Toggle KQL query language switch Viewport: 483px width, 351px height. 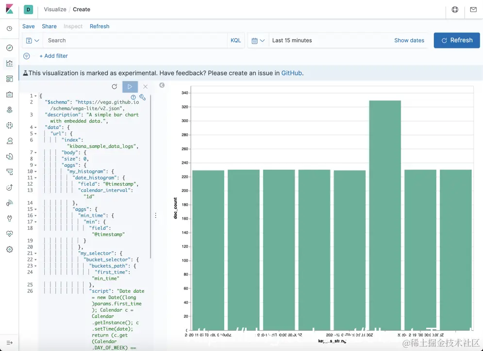click(x=235, y=40)
